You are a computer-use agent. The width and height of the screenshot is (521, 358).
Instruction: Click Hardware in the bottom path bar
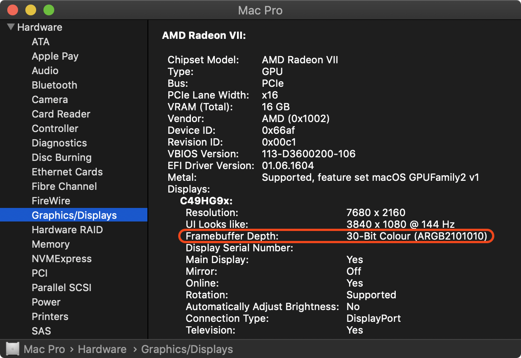click(102, 349)
